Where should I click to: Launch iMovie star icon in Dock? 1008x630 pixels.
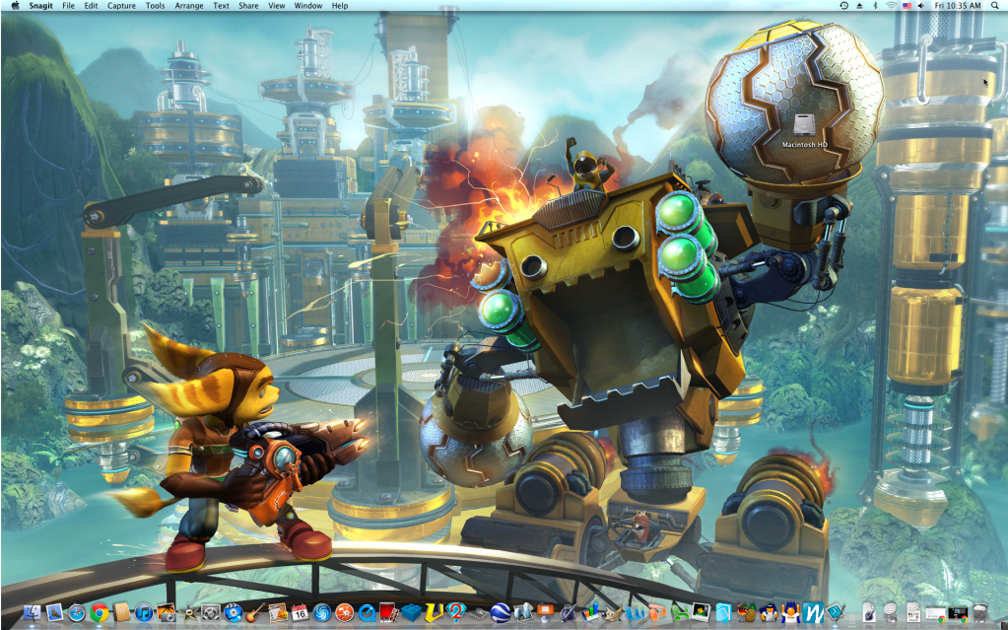click(188, 612)
